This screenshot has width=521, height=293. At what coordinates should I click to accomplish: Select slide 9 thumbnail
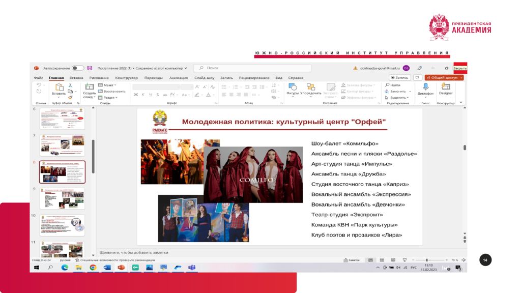(x=62, y=199)
